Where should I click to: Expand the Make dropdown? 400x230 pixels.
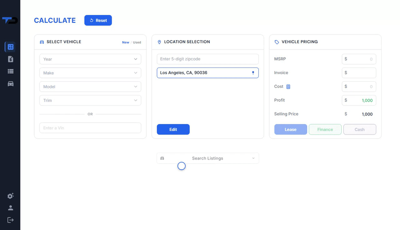(90, 73)
